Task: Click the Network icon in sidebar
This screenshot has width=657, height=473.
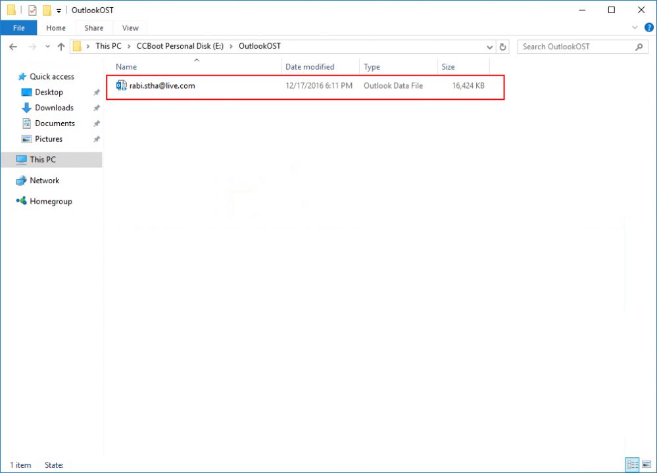Action: coord(21,181)
